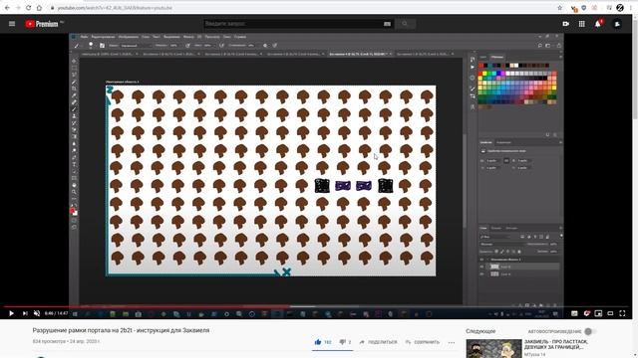Unmute the video with the speaker icon

point(37,313)
